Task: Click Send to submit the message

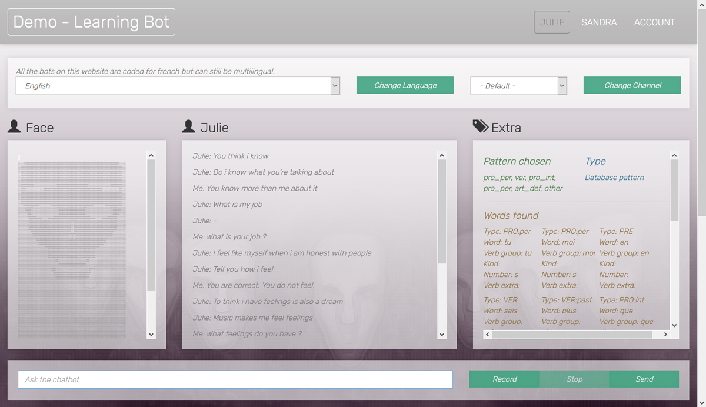Action: (644, 379)
